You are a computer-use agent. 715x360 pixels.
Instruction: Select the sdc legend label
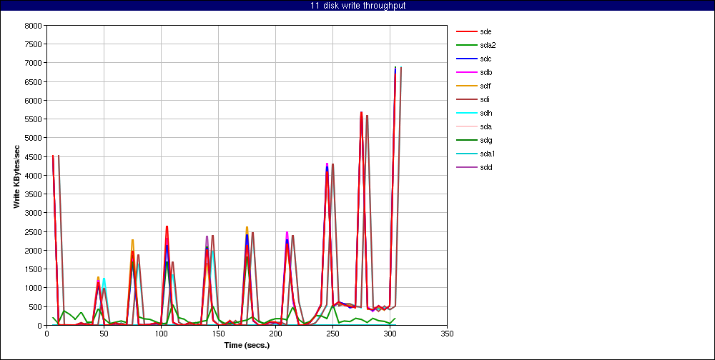coord(486,59)
